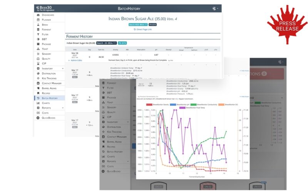
Task: Open the dropdown arrow in dimmed right panel
Action: (x=282, y=98)
